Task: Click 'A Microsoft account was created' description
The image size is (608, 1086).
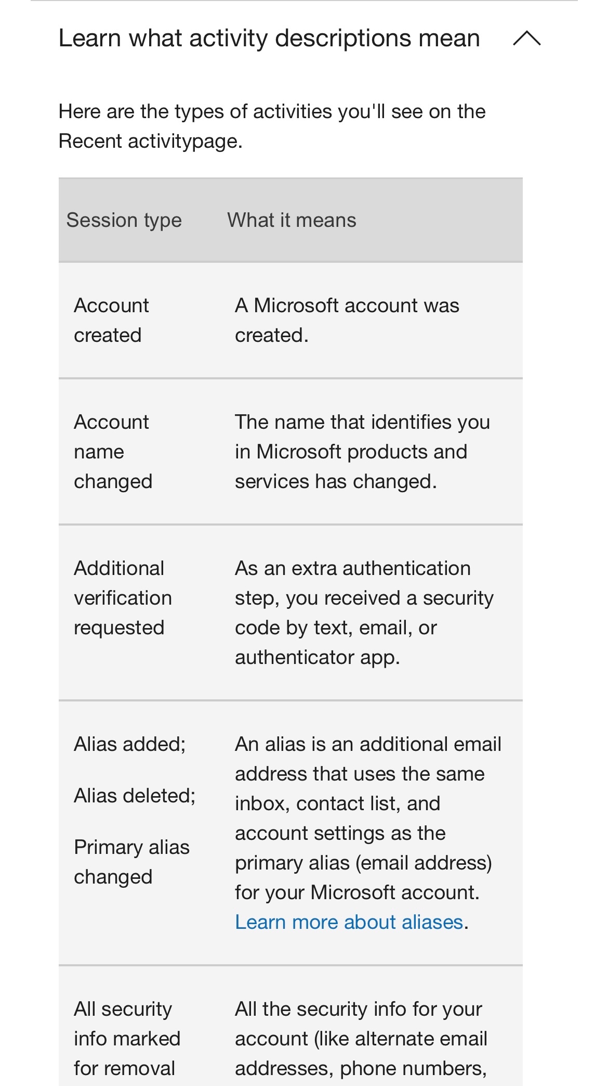Action: [347, 320]
